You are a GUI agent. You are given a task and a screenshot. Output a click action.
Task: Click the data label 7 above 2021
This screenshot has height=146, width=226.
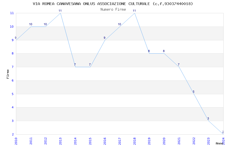tap(179, 65)
